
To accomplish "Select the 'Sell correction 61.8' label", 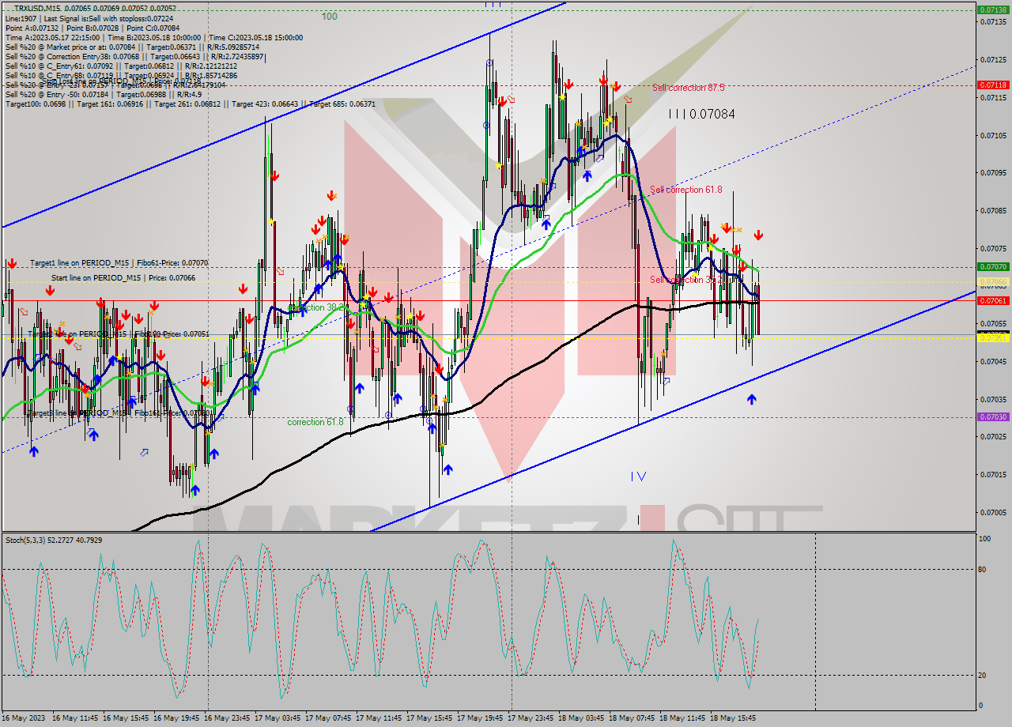I will [686, 190].
